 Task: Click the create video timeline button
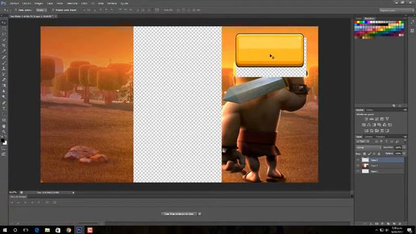(179, 214)
